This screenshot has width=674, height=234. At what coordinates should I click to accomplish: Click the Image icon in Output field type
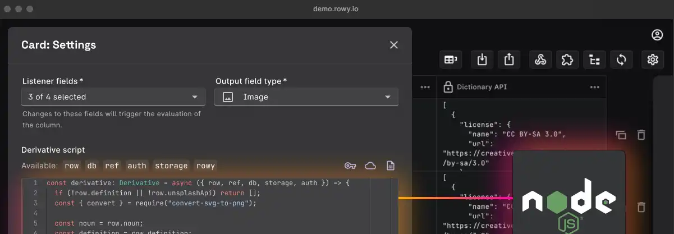click(x=227, y=97)
